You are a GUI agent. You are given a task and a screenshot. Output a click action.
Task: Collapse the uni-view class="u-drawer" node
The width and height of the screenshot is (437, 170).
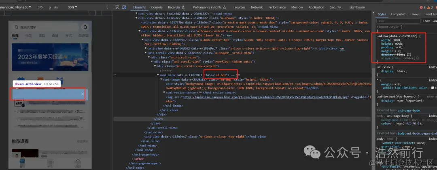coord(137,18)
